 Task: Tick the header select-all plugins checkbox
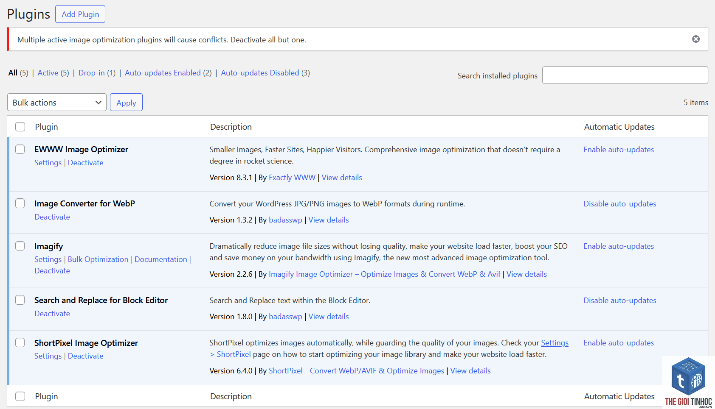click(x=20, y=127)
